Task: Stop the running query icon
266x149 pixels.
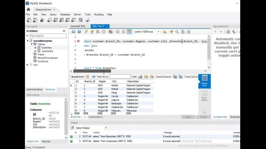Action: [103, 31]
